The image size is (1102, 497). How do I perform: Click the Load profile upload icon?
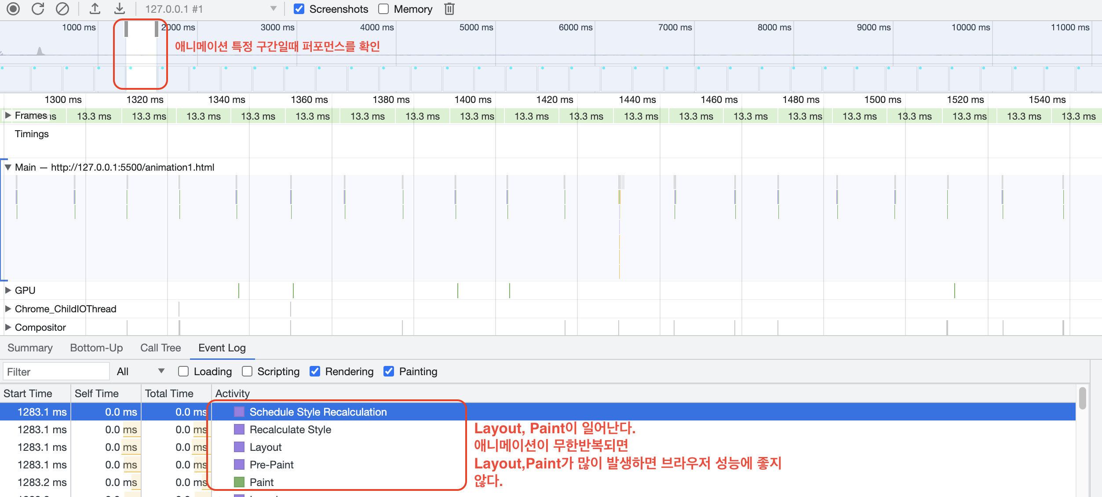[x=95, y=9]
